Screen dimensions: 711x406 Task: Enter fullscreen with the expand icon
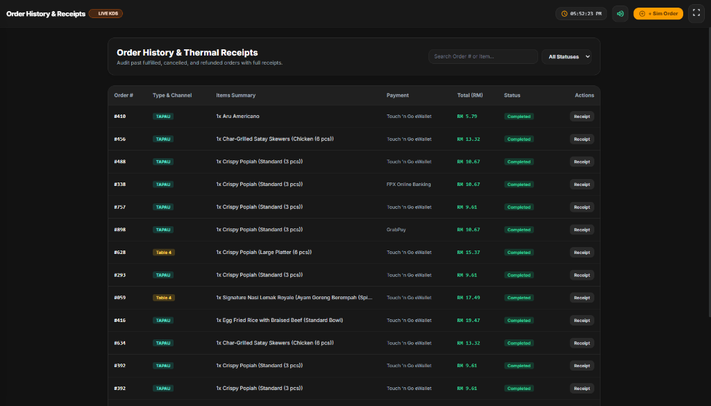click(x=696, y=13)
